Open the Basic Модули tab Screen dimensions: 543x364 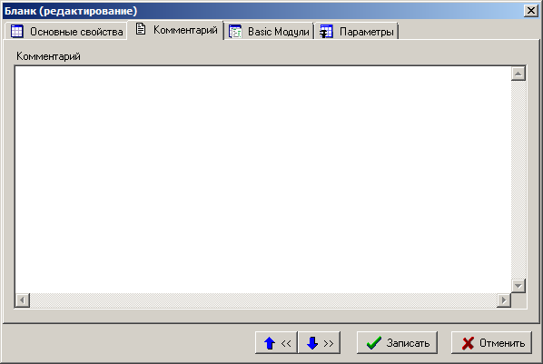[269, 32]
